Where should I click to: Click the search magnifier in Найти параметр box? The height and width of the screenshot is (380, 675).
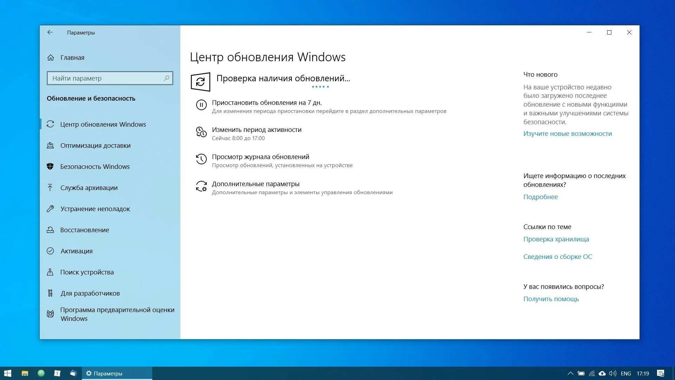point(167,78)
